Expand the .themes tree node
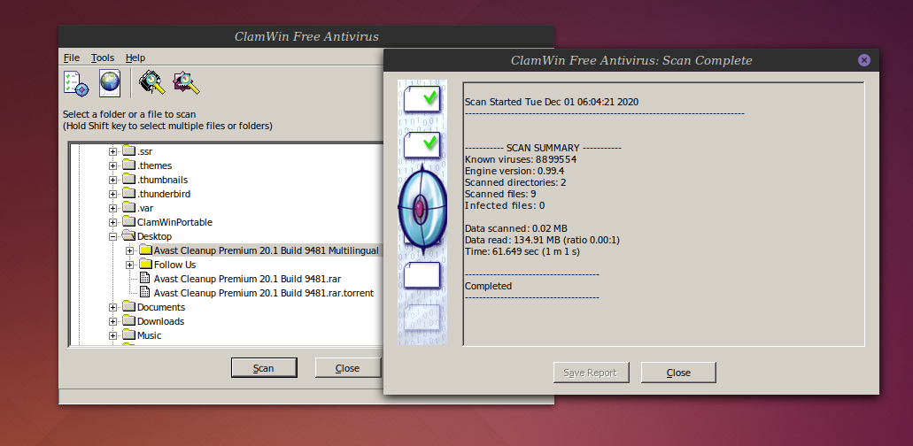913x446 pixels. [113, 165]
